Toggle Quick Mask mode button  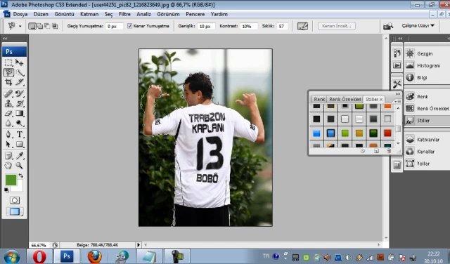[x=14, y=200]
